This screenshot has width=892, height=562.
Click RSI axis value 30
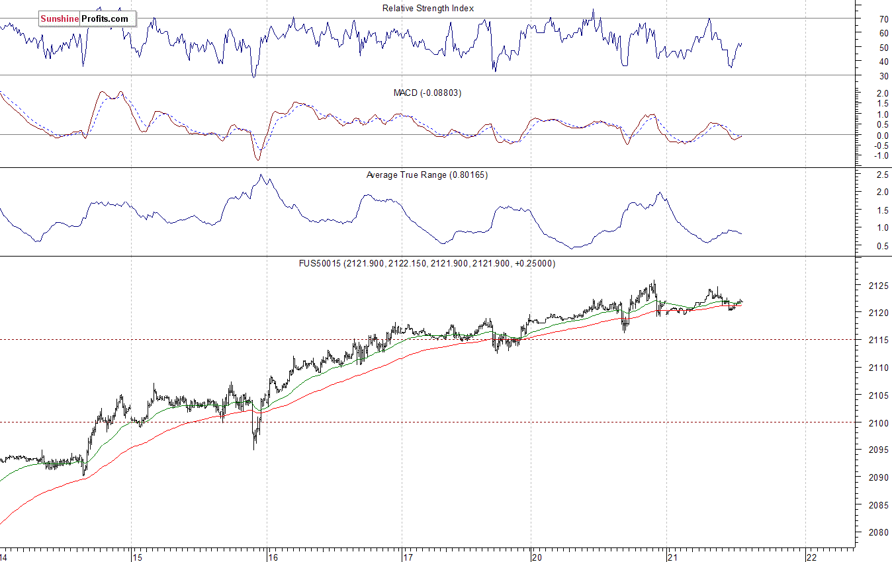point(883,76)
